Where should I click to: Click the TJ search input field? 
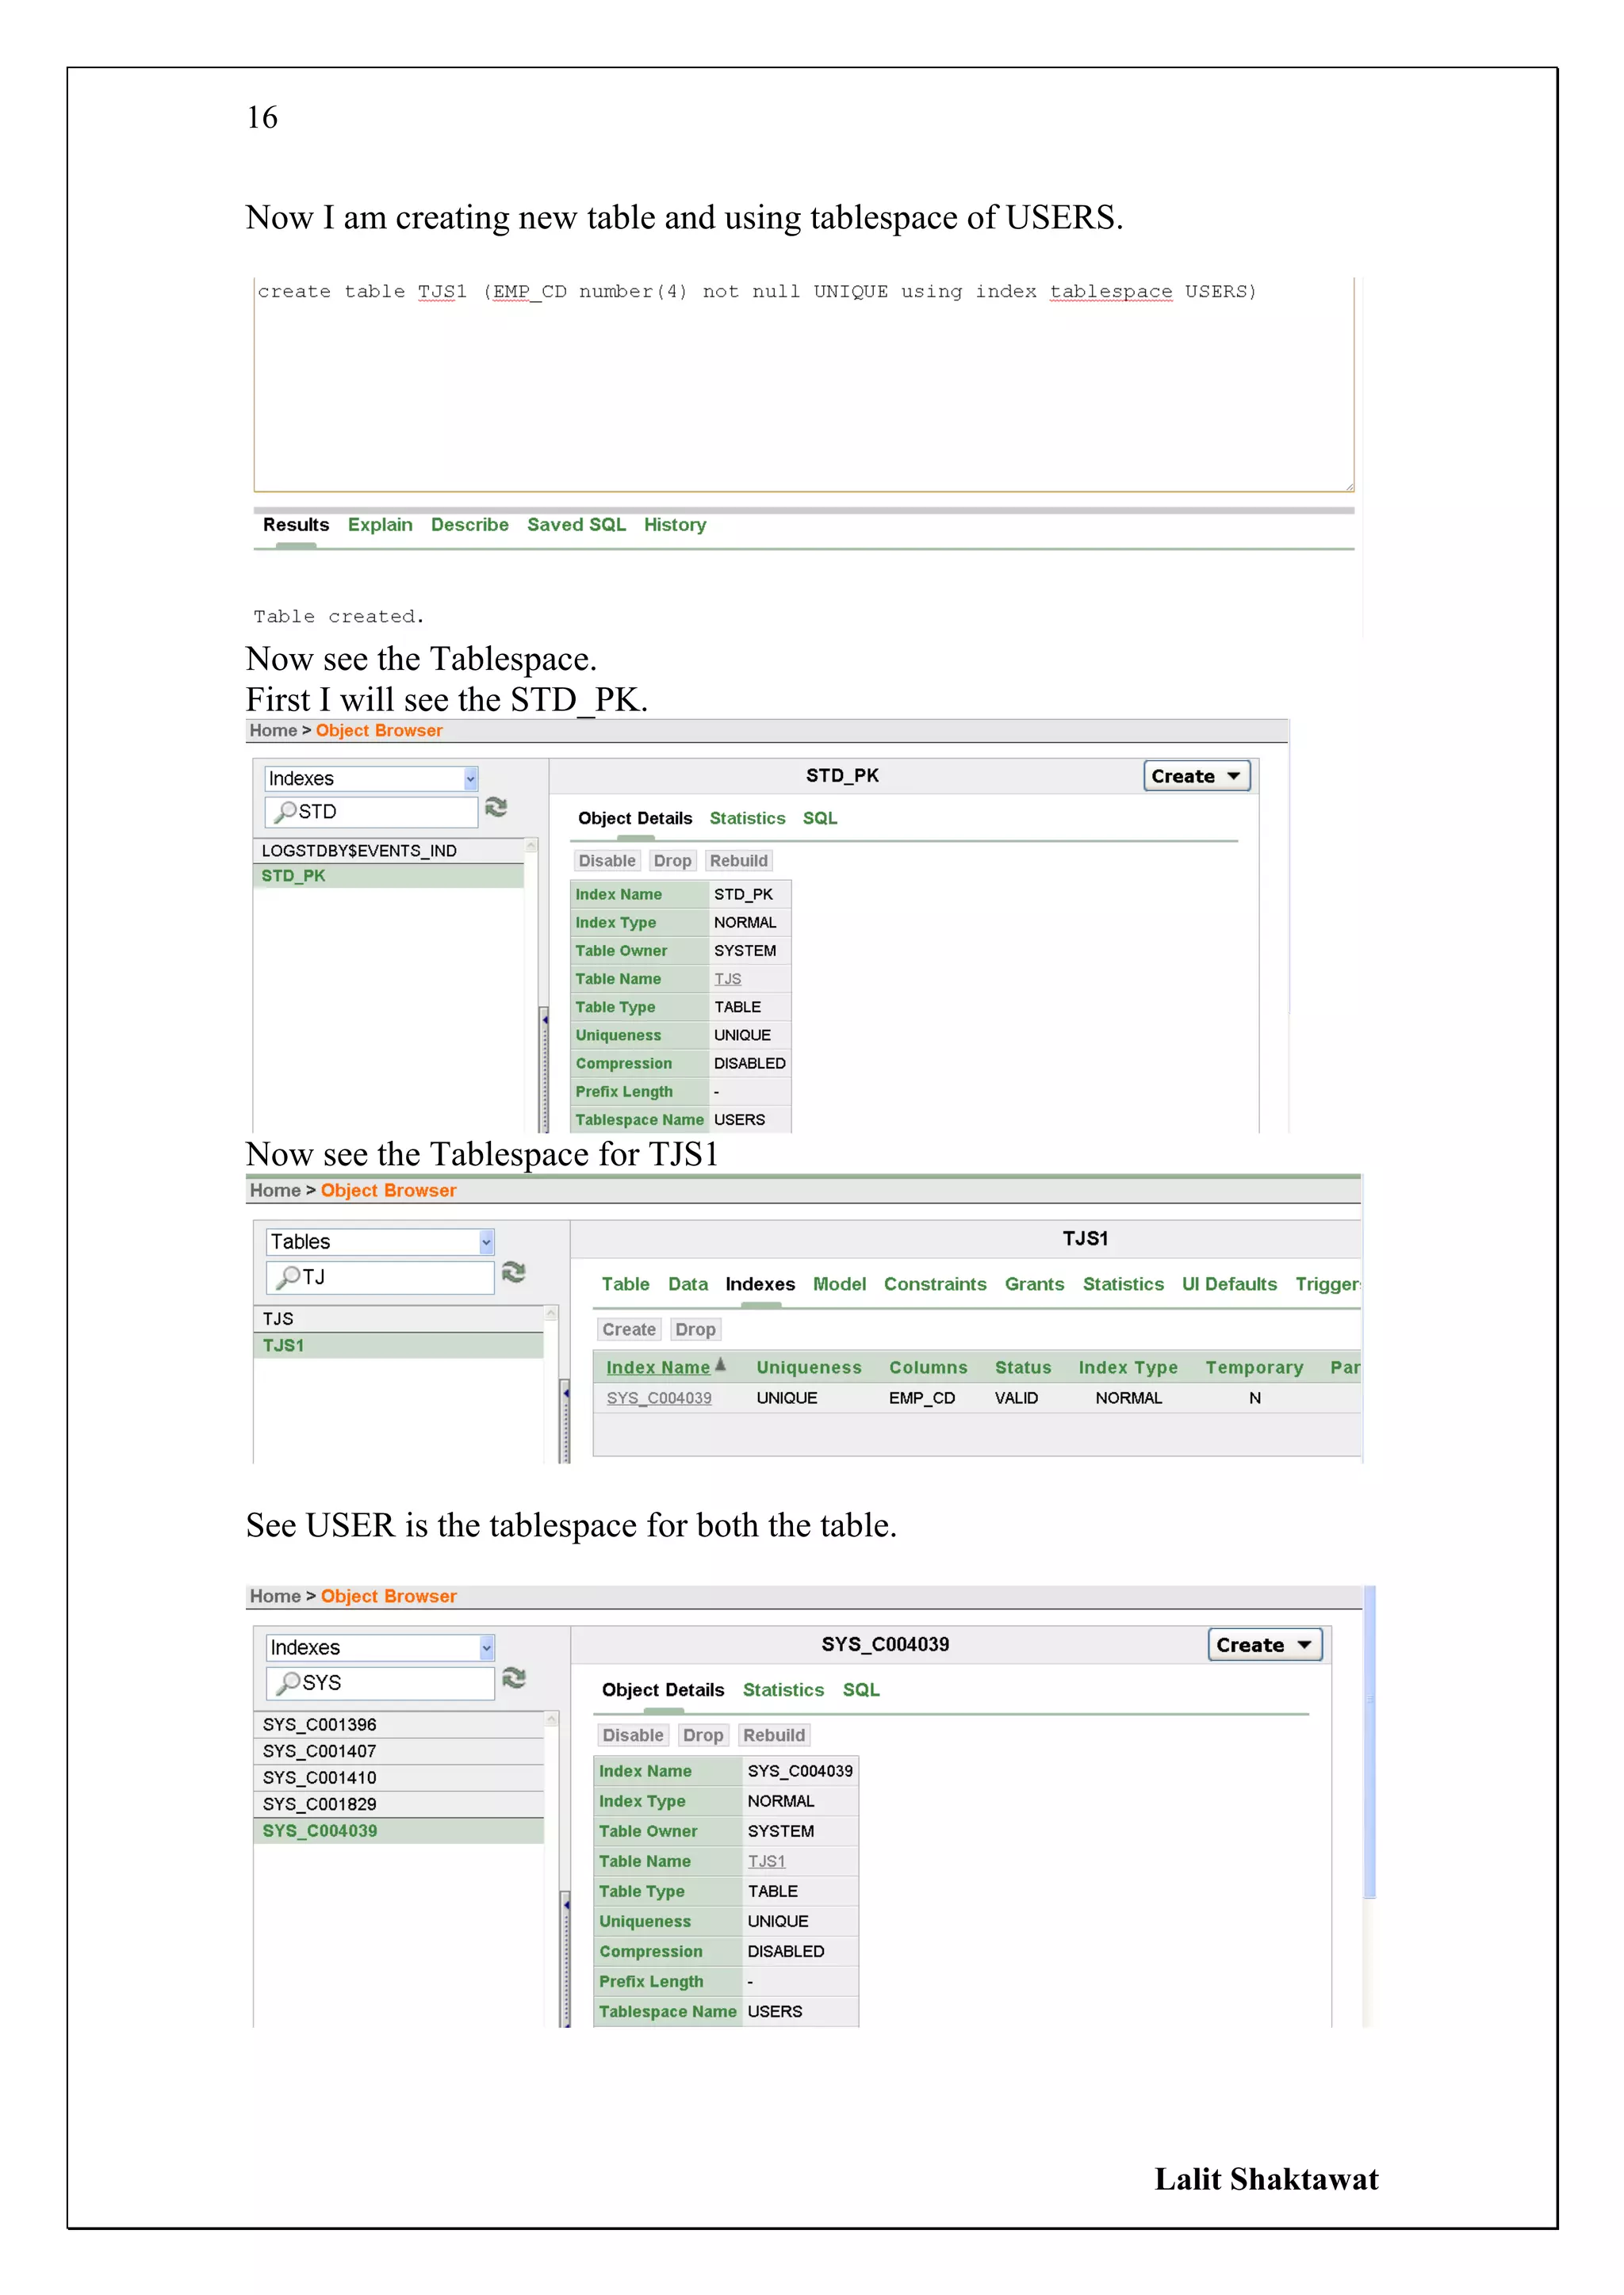(x=380, y=1276)
